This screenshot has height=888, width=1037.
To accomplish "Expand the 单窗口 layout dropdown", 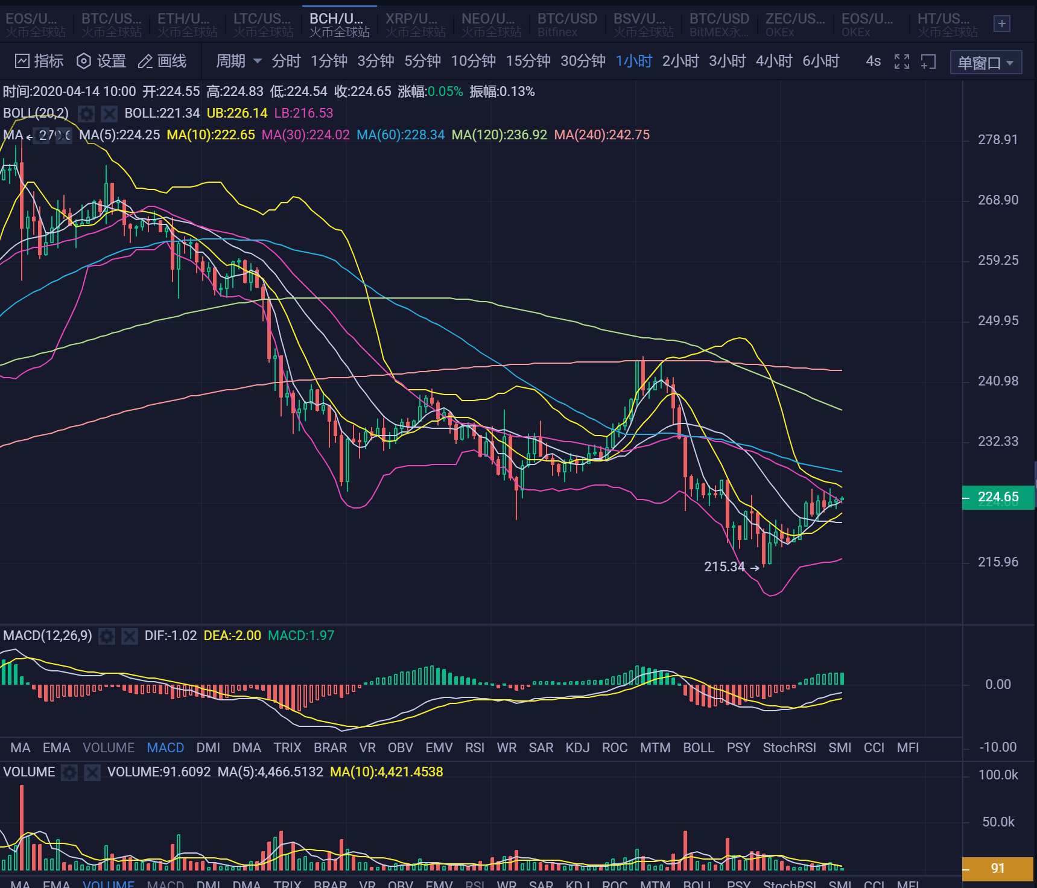I will tap(986, 62).
